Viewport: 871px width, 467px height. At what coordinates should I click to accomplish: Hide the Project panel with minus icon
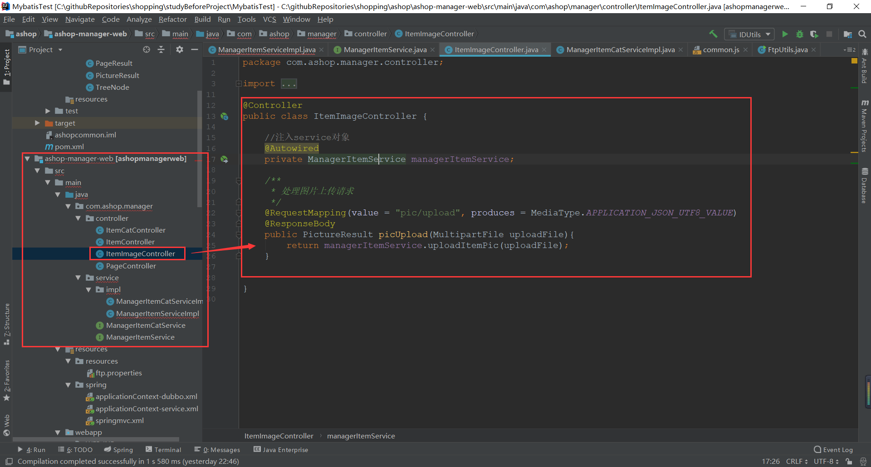click(x=195, y=49)
